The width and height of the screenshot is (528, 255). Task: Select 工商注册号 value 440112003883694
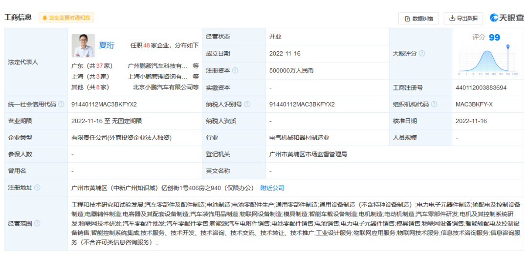coord(481,88)
